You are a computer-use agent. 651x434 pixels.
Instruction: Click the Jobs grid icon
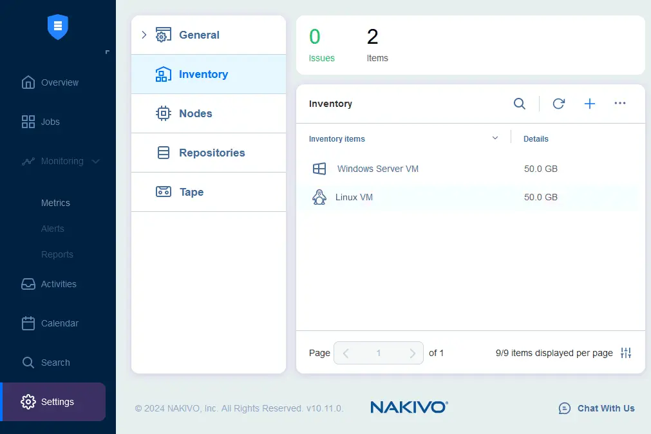tap(28, 122)
